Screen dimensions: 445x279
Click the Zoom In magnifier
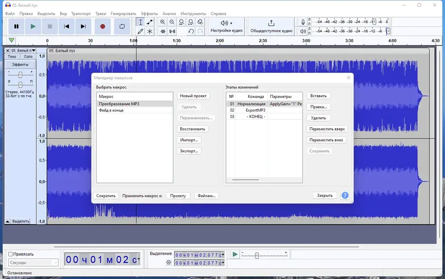pos(162,22)
